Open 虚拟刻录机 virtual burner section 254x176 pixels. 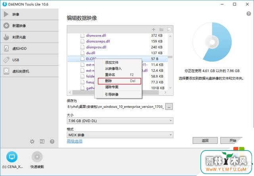(x=29, y=71)
